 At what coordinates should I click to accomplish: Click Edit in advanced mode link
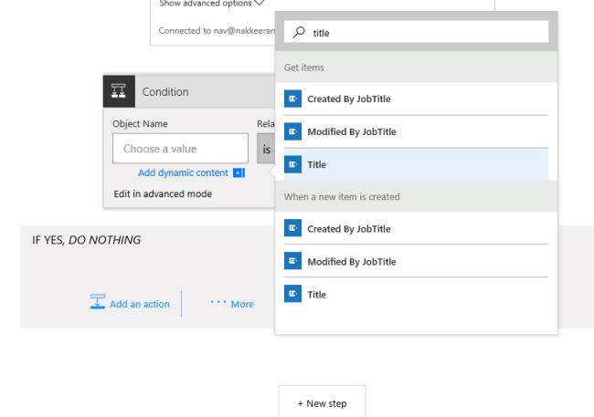click(x=163, y=193)
